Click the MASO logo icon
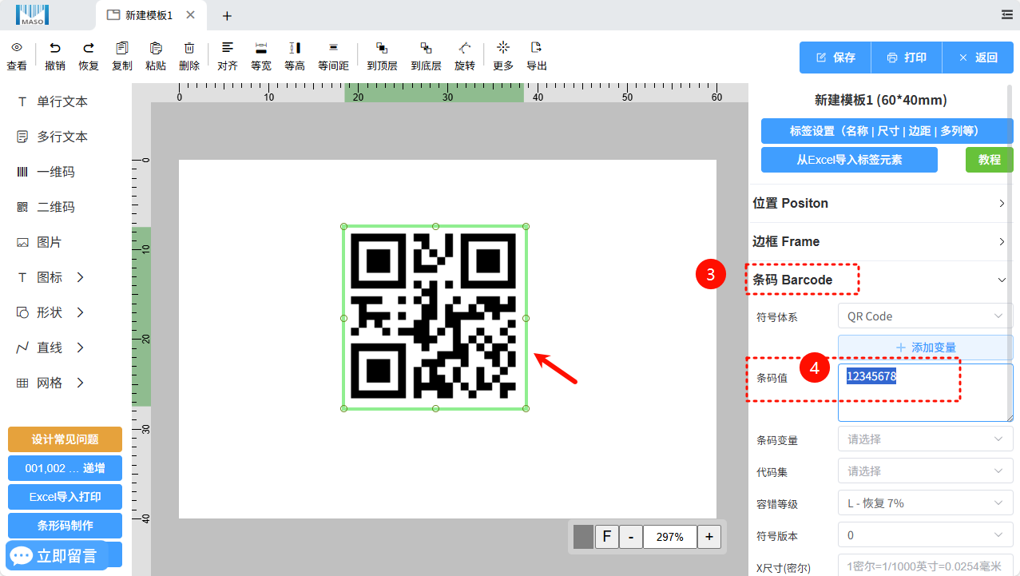1020x576 pixels. [32, 14]
